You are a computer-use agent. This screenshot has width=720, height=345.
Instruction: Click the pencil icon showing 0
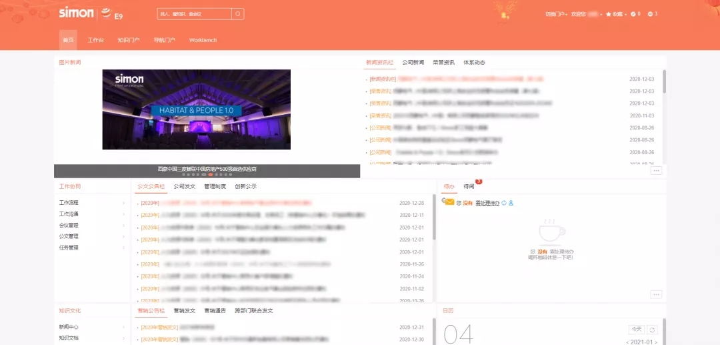(633, 14)
